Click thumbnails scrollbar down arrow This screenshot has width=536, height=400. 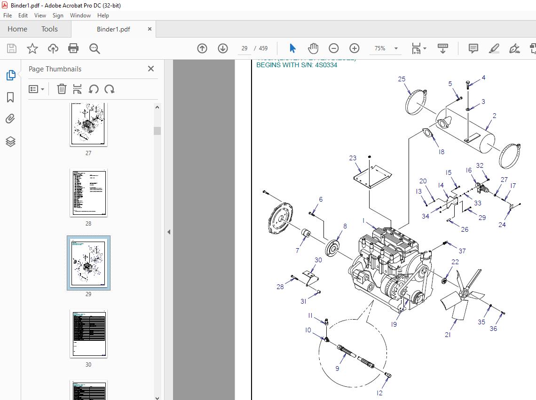tap(157, 398)
